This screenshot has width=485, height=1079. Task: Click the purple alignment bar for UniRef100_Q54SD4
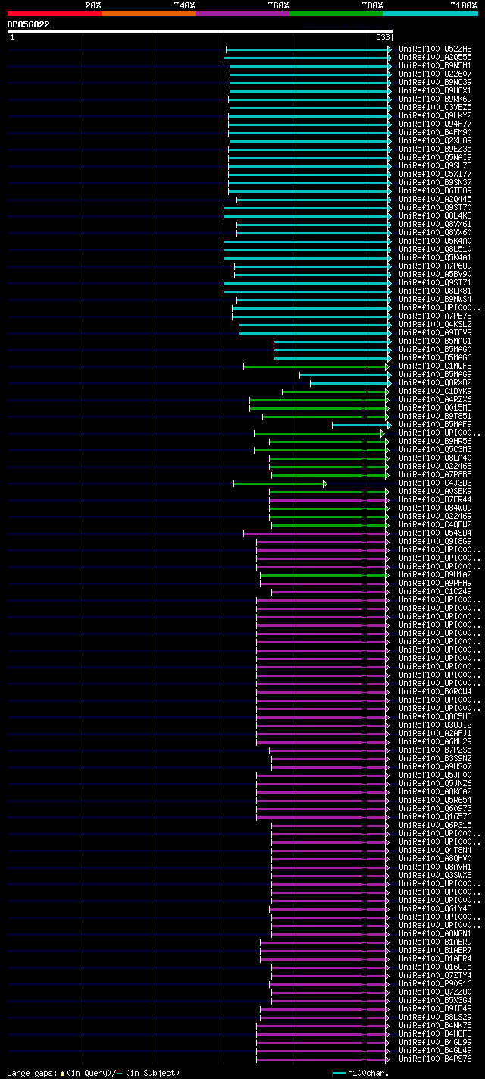(x=315, y=533)
